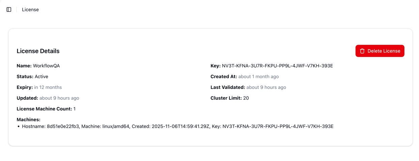The height and width of the screenshot is (161, 419).
Task: Click the bullet of the machine entry
Action: pyautogui.click(x=19, y=127)
